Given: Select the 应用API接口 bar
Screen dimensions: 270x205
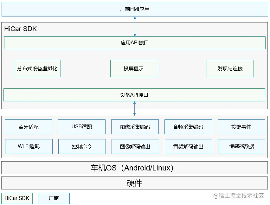Looking at the screenshot, I should pyautogui.click(x=135, y=43).
